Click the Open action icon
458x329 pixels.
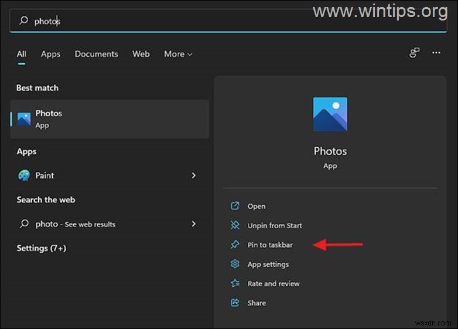point(235,206)
